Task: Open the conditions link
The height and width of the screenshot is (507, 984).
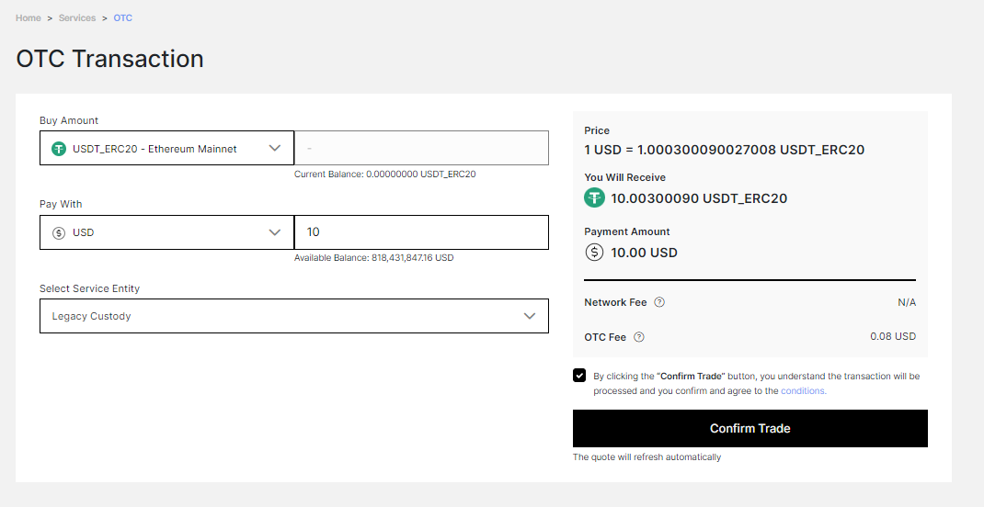Action: 803,390
